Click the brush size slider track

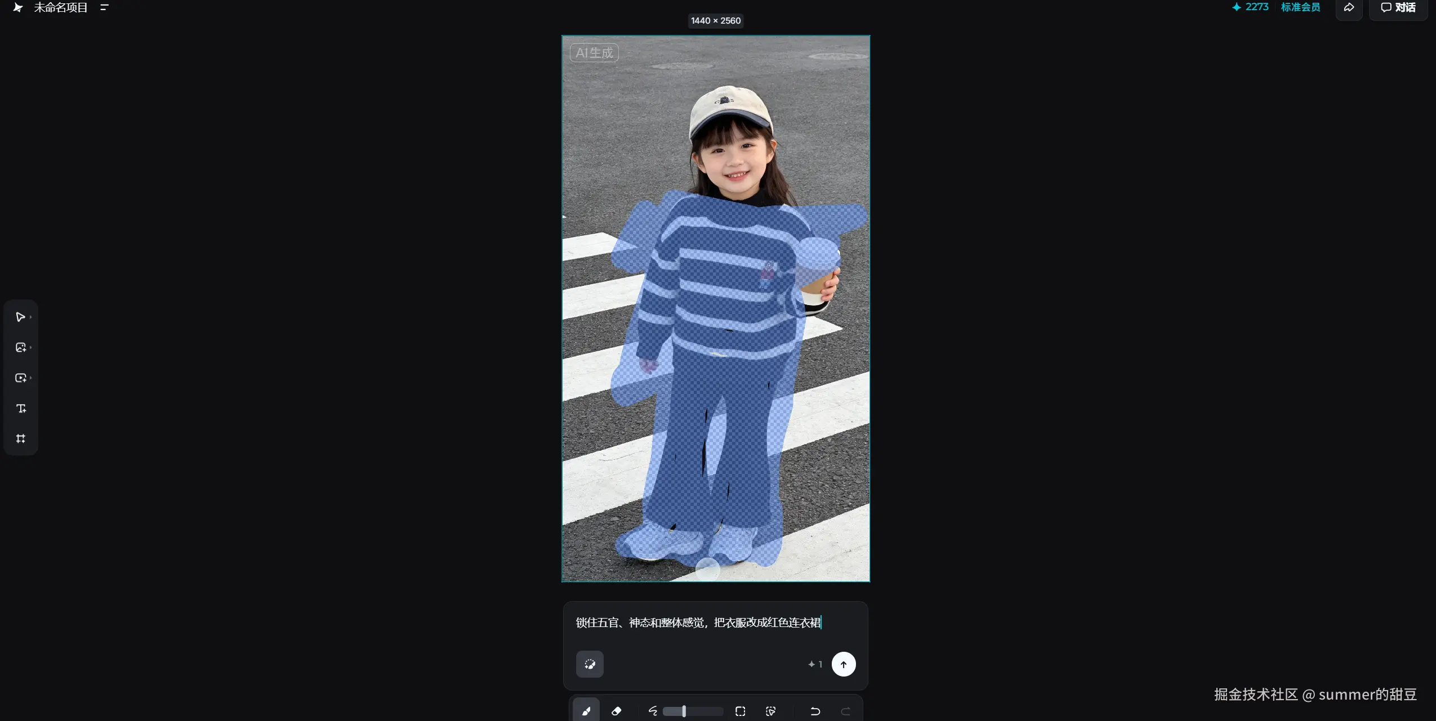point(693,711)
